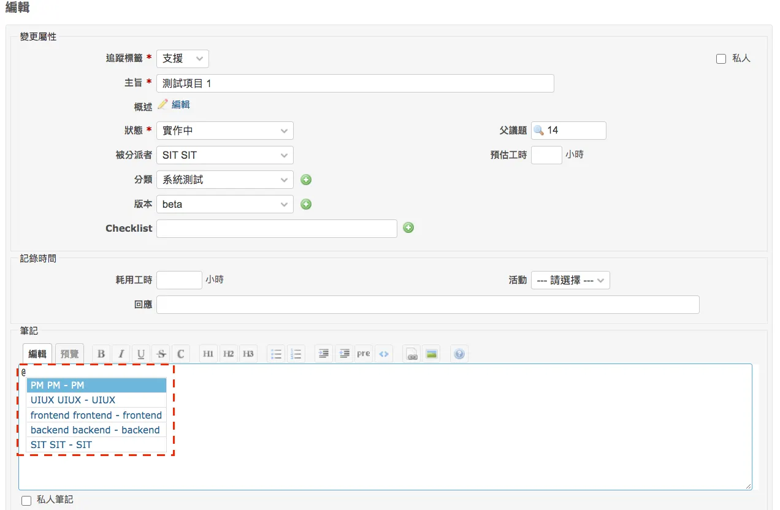
Task: Select backend backend mention suggestion
Action: [x=96, y=430]
